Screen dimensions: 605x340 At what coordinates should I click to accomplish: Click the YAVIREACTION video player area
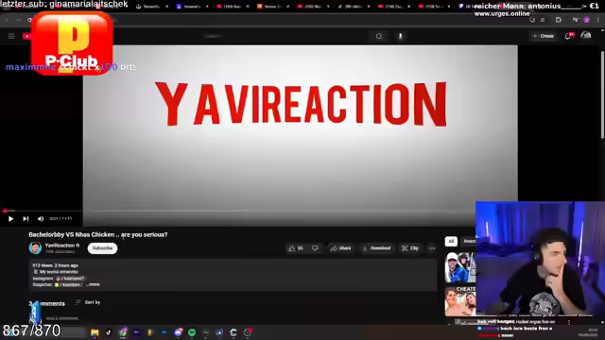[301, 135]
